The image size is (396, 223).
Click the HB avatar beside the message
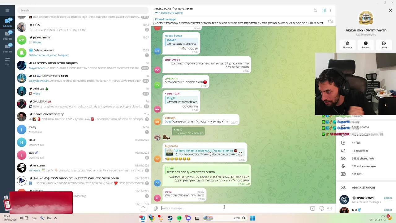click(x=157, y=51)
